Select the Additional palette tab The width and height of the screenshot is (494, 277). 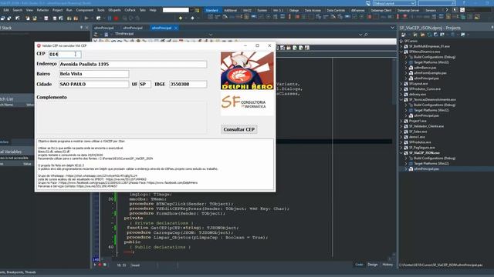coord(230,10)
